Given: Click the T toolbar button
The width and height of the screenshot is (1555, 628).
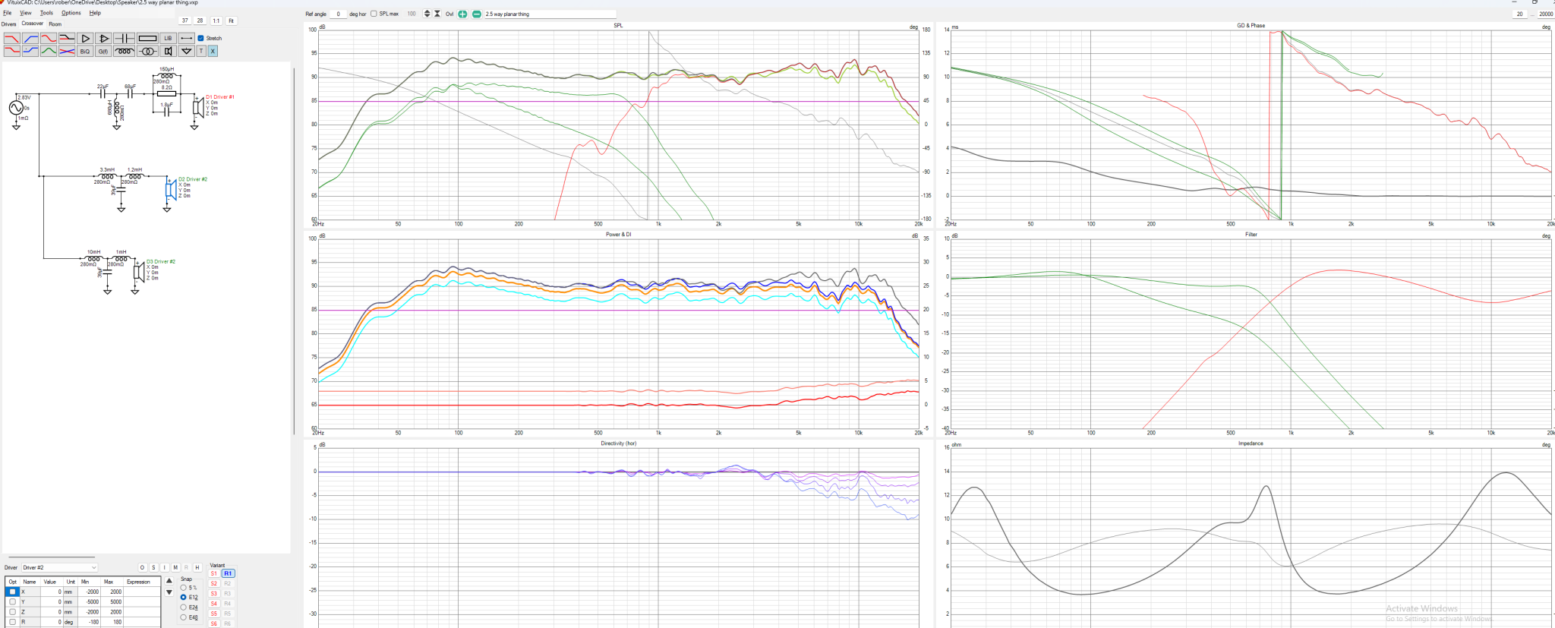Looking at the screenshot, I should 201,51.
